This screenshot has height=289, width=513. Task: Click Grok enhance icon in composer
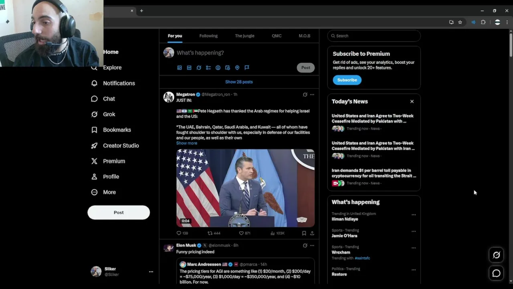click(x=199, y=68)
